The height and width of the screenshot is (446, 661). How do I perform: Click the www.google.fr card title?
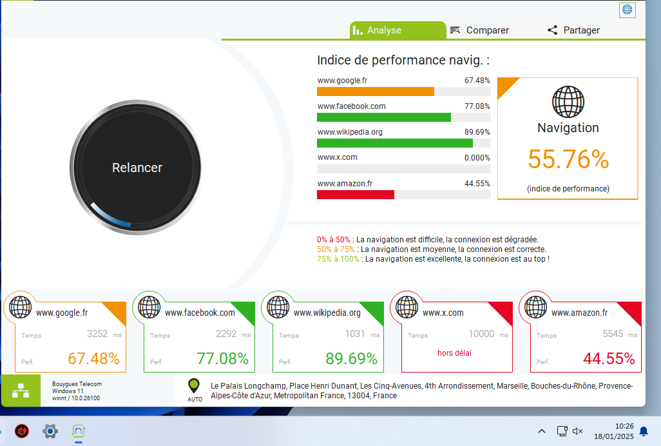pos(62,313)
